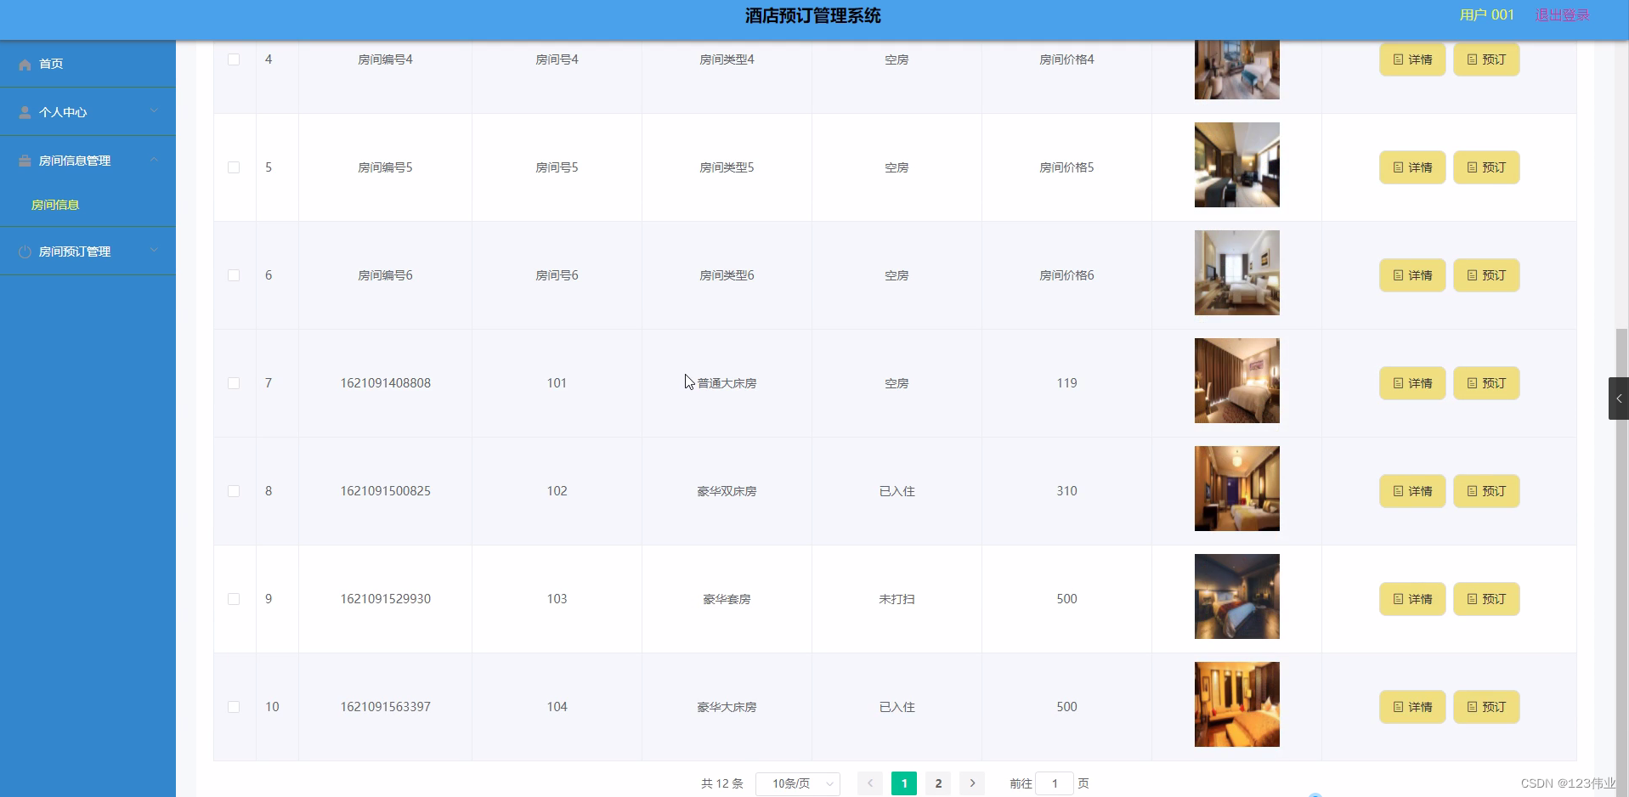Click the previous-page arrow in pagination
The width and height of the screenshot is (1629, 797).
869,783
